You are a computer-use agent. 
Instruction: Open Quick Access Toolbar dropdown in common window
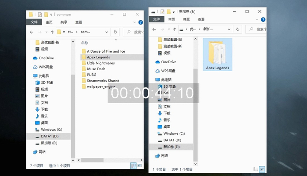click(x=51, y=14)
